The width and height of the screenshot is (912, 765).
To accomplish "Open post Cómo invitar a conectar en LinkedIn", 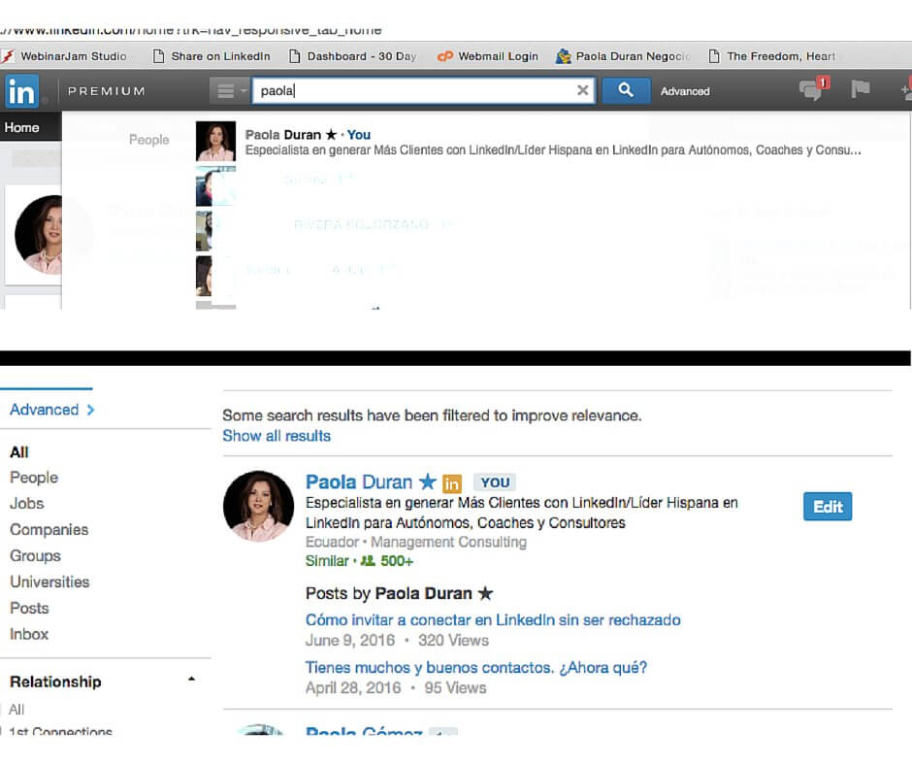I will pos(493,620).
